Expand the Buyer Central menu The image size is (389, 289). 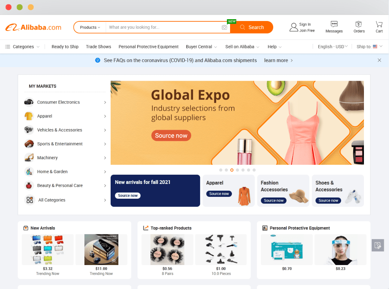coord(216,47)
